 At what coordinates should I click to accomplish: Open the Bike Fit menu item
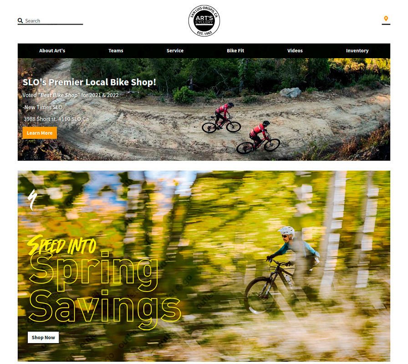[235, 51]
